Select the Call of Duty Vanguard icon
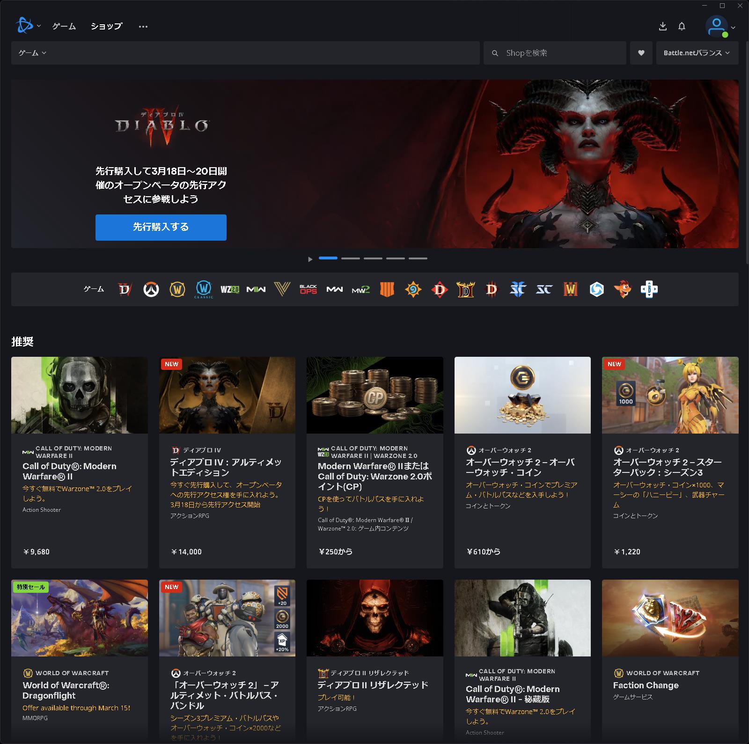Viewport: 749px width, 744px height. 282,289
